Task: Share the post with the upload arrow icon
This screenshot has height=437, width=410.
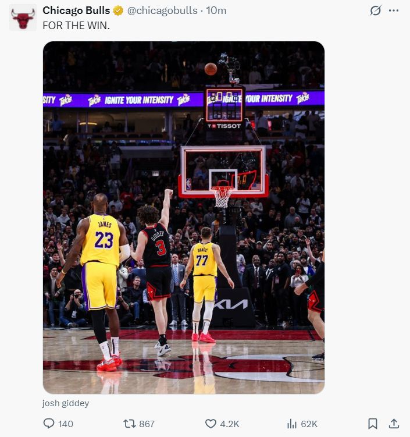Action: pyautogui.click(x=394, y=424)
